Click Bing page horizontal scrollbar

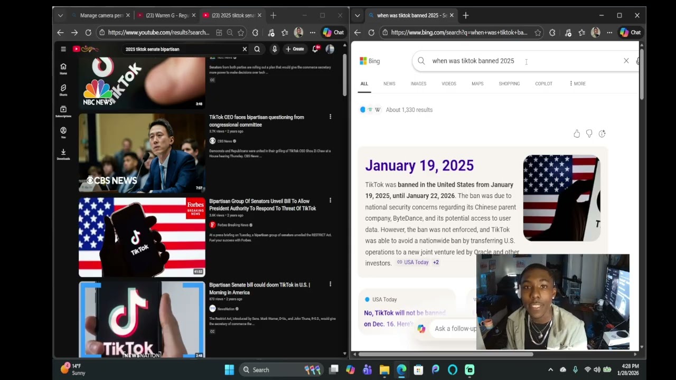[x=447, y=354]
